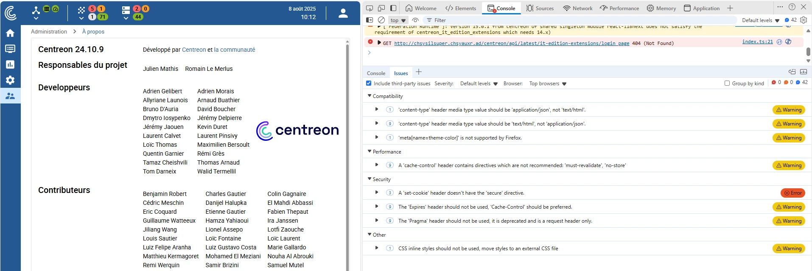Collapse the Other issues group
This screenshot has height=271, width=812.
coord(370,235)
